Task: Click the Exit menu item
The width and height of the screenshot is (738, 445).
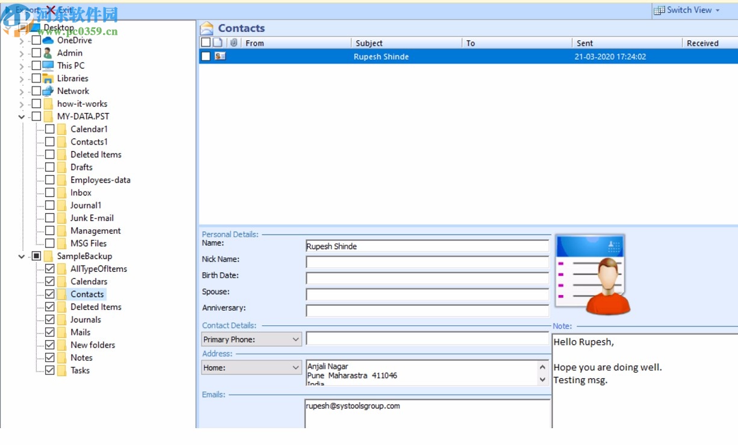Action: point(66,10)
